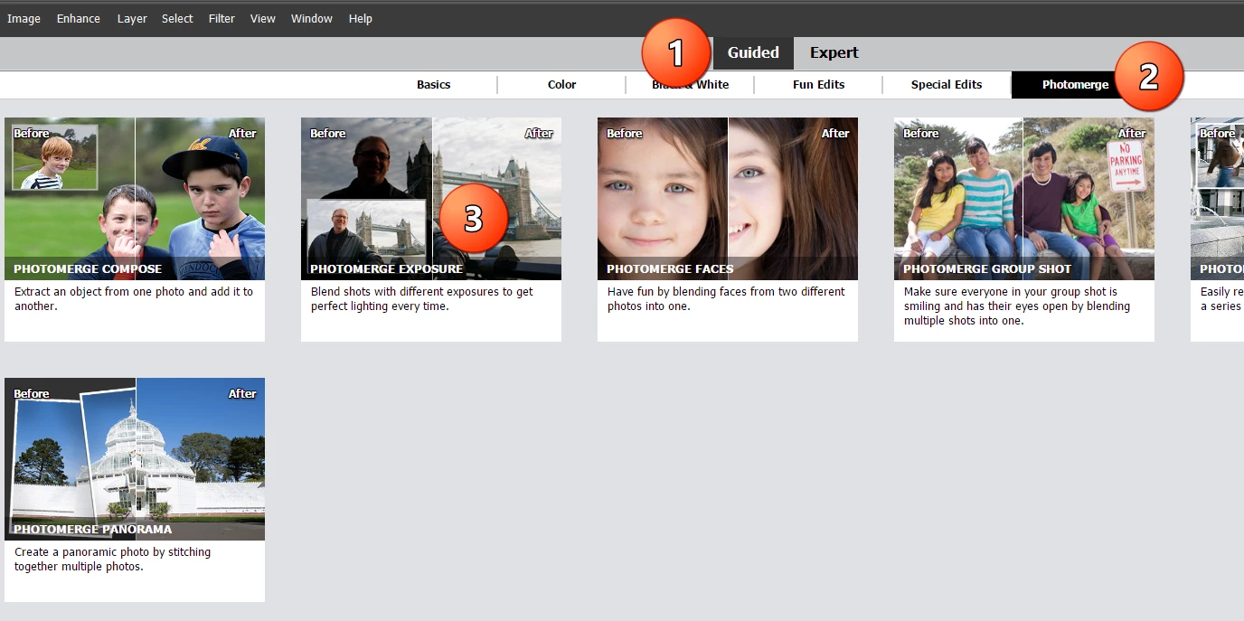Open the Select menu

tap(177, 18)
